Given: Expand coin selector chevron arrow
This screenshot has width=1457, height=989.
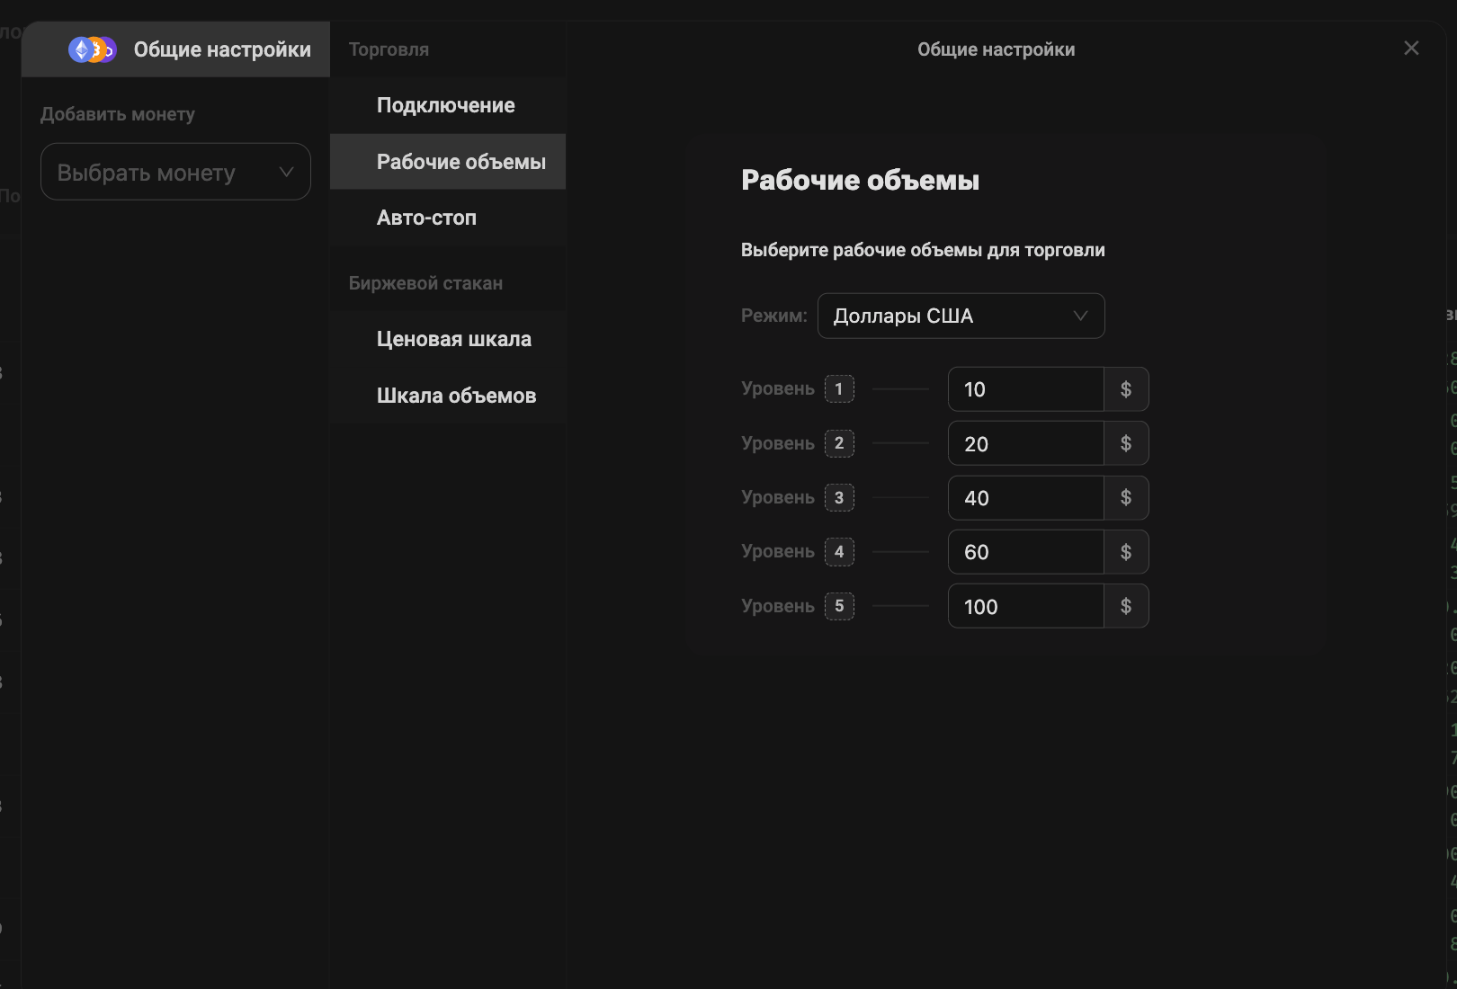Looking at the screenshot, I should pyautogui.click(x=286, y=172).
